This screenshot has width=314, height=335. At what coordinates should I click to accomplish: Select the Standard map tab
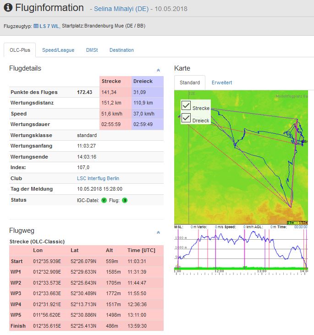coord(190,82)
